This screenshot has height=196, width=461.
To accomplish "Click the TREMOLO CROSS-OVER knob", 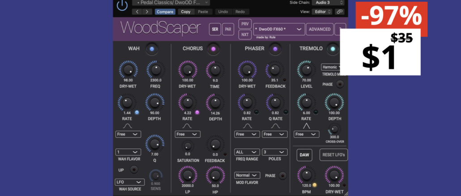I will pos(334,129).
